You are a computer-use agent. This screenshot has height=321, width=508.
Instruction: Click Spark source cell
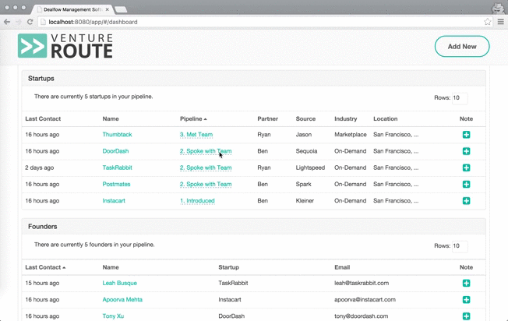[303, 184]
